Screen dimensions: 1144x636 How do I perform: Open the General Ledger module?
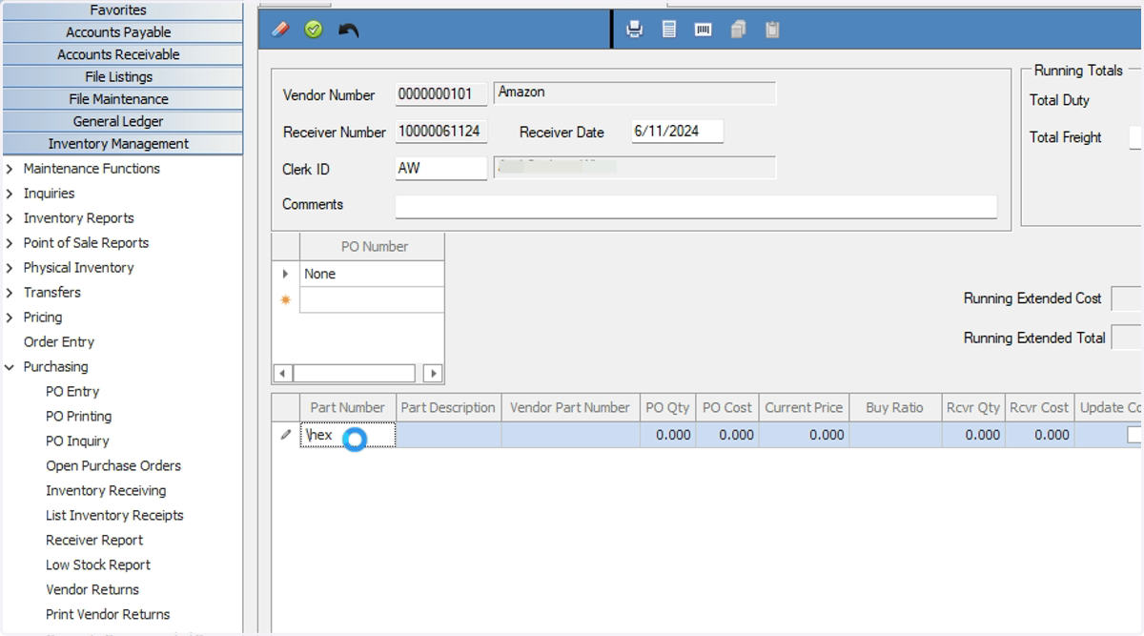(x=122, y=121)
